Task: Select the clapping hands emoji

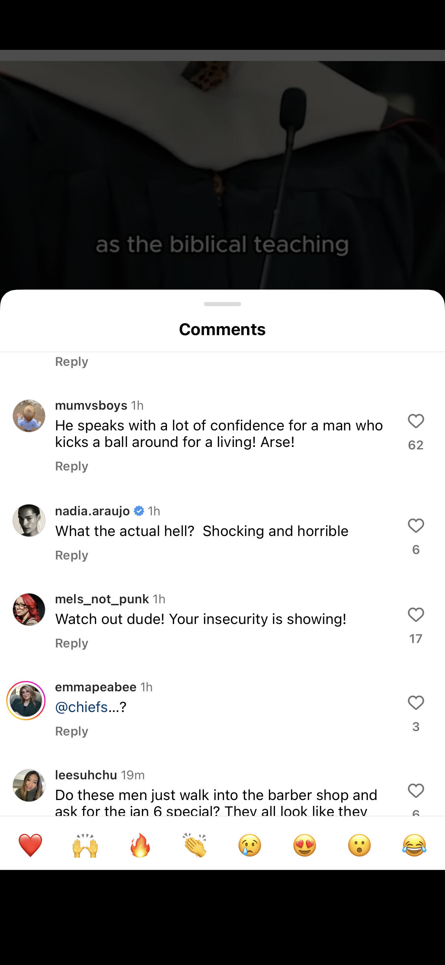Action: point(195,845)
